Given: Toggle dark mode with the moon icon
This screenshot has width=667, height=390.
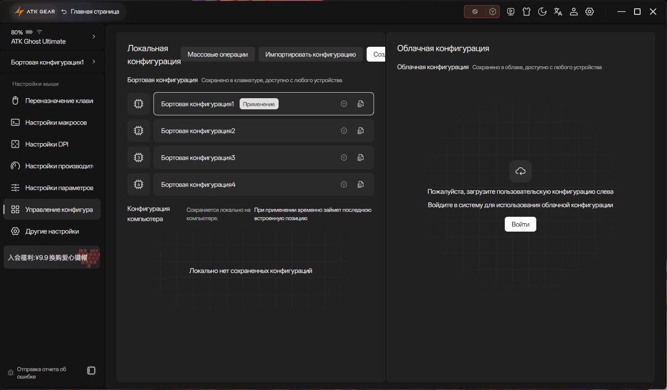Looking at the screenshot, I should click(542, 12).
